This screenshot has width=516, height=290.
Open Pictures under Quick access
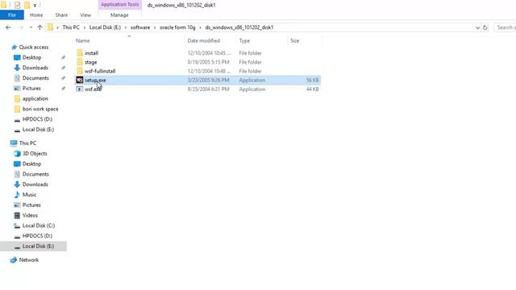click(x=31, y=89)
